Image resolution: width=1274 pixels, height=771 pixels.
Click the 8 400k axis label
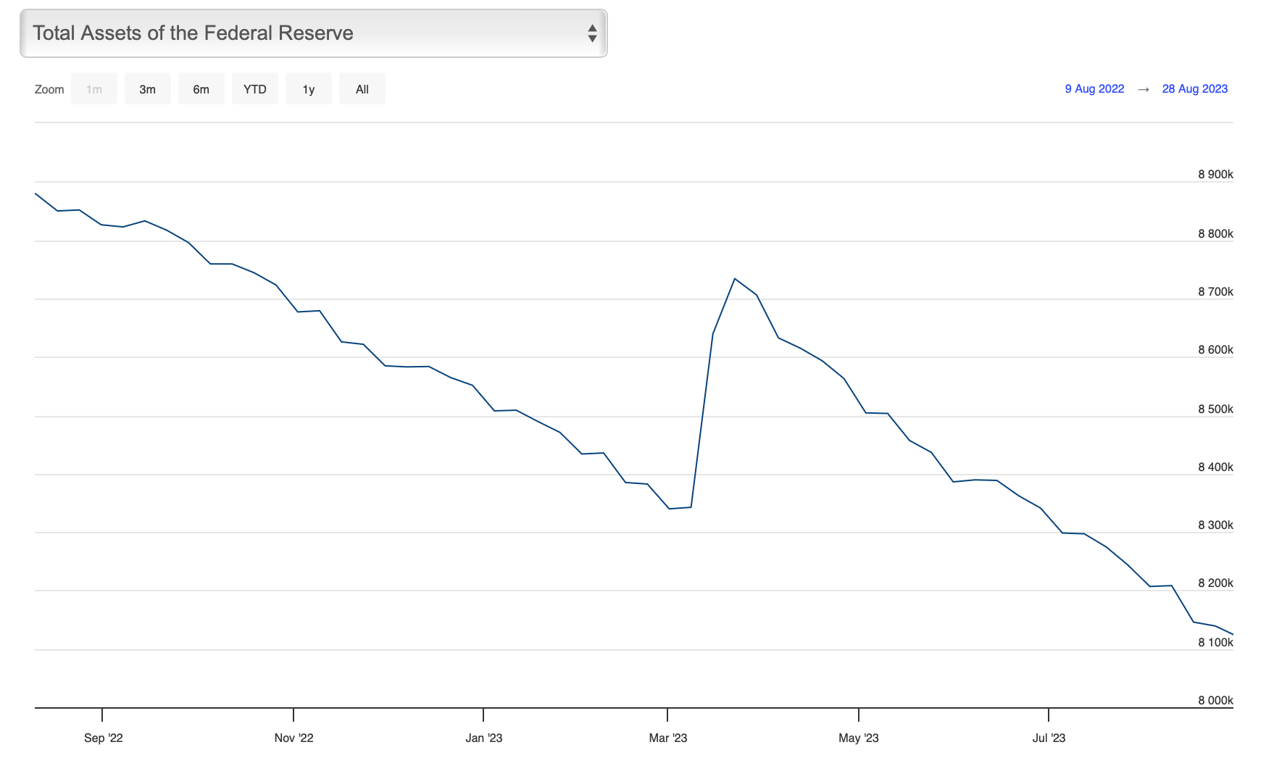1215,467
